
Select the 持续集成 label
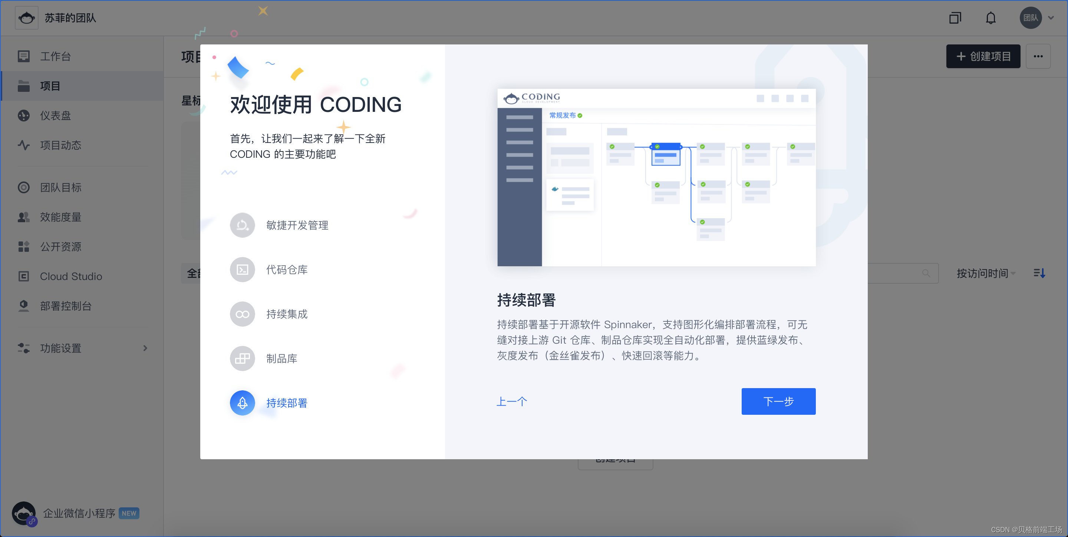[287, 314]
